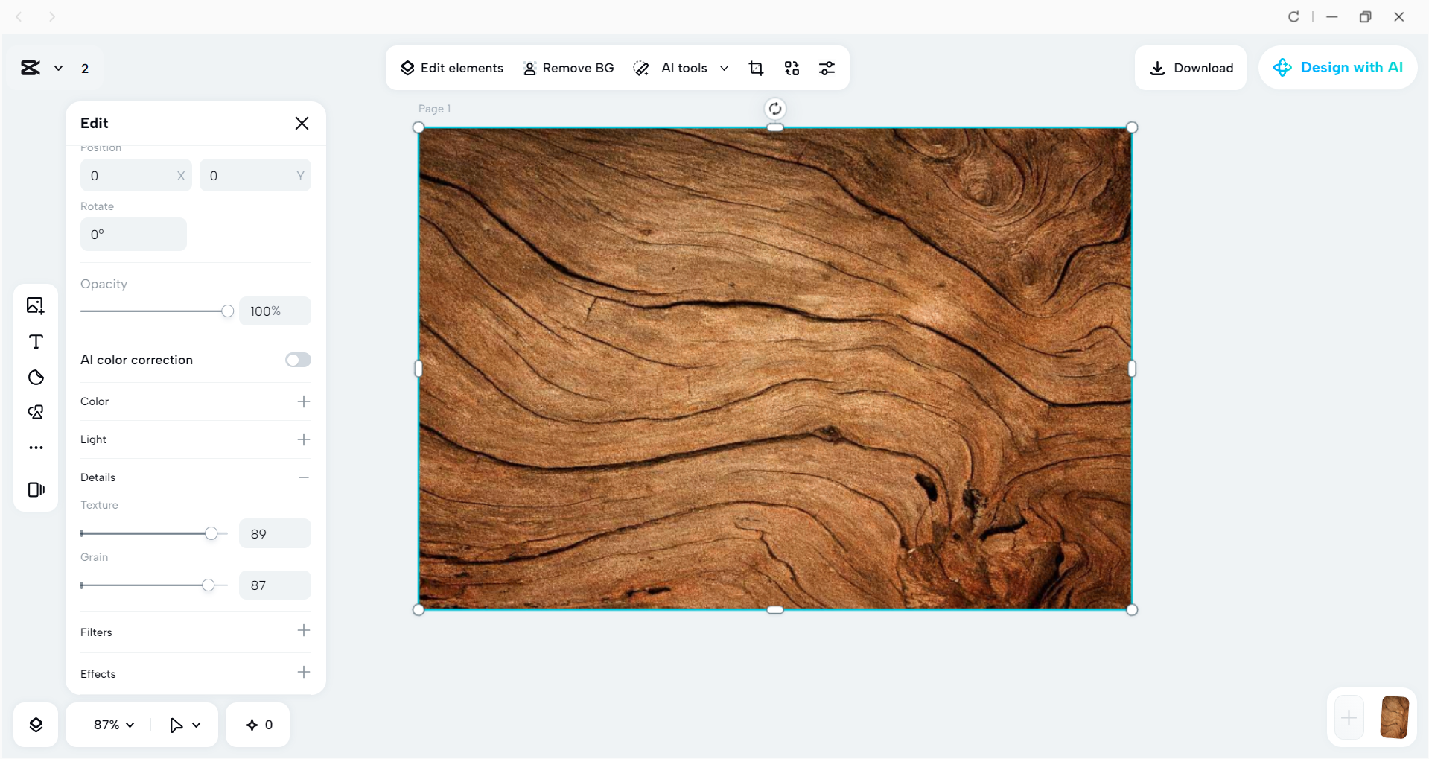Click the X position input field
The width and height of the screenshot is (1429, 759).
tap(136, 176)
